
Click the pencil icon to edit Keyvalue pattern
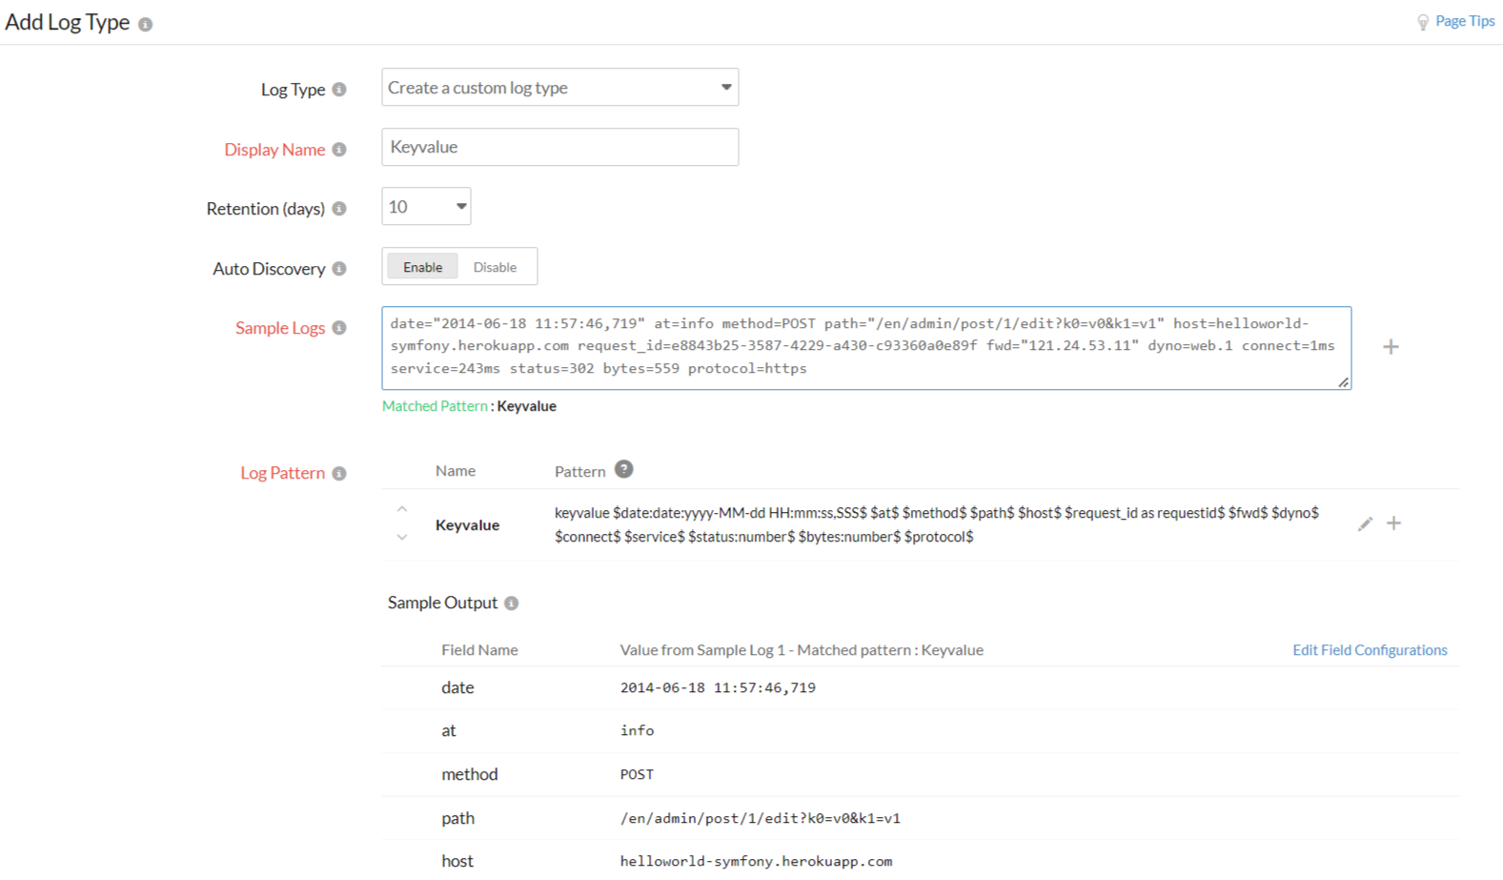1365,523
